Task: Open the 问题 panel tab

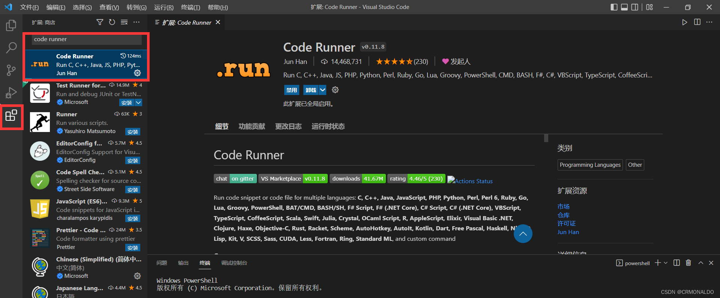Action: [162, 263]
